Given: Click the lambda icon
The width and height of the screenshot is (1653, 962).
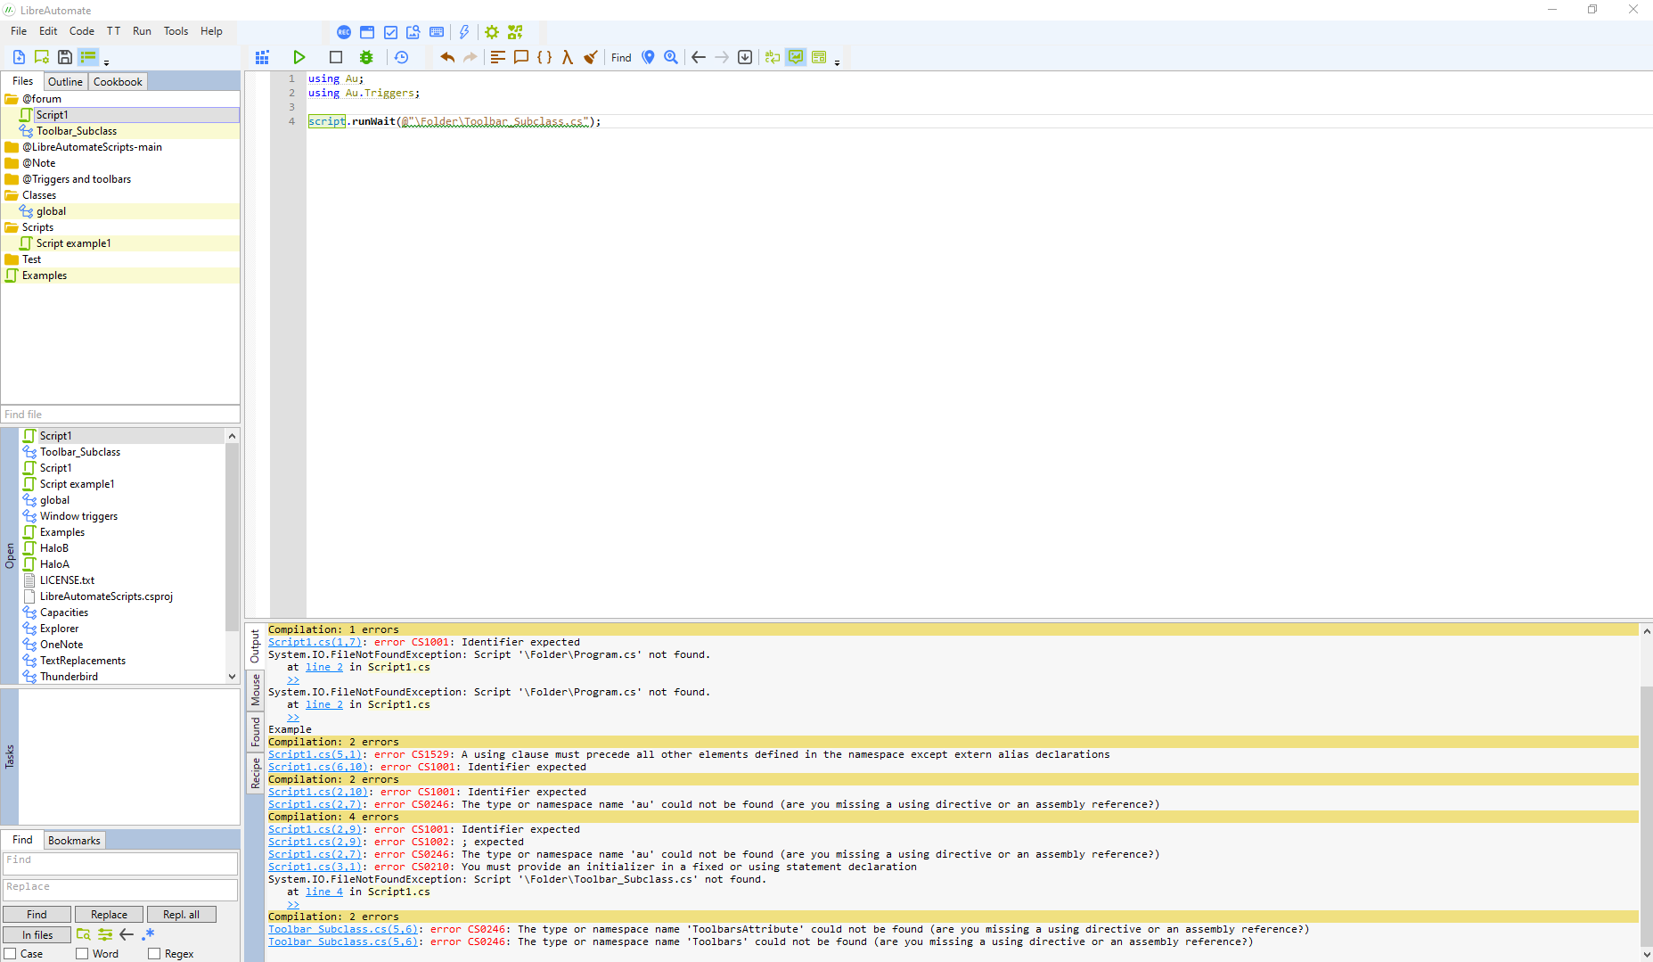Looking at the screenshot, I should point(568,57).
